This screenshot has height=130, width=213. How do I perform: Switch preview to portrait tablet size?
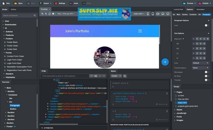click(x=153, y=14)
